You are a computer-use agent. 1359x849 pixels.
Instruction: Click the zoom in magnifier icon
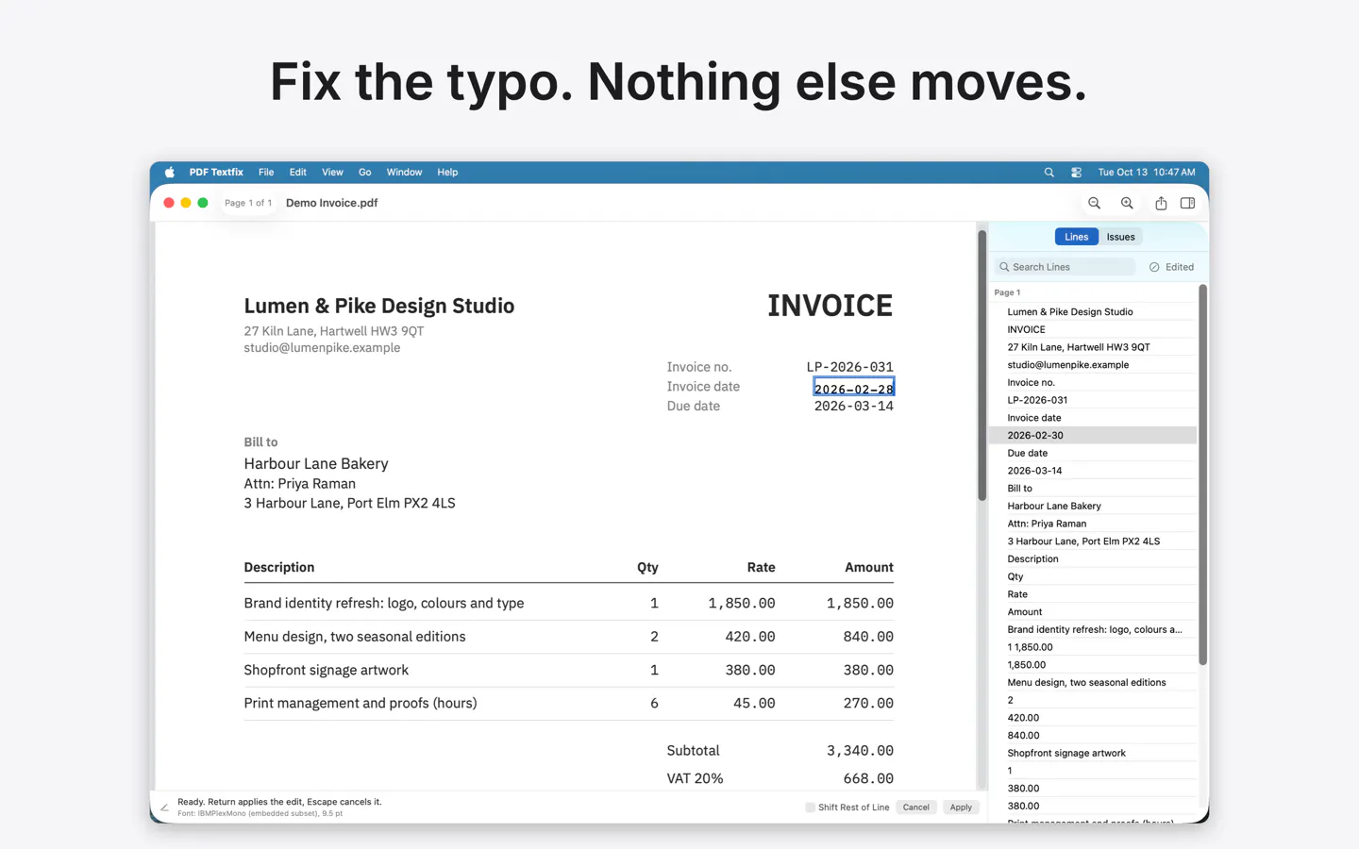click(x=1127, y=203)
